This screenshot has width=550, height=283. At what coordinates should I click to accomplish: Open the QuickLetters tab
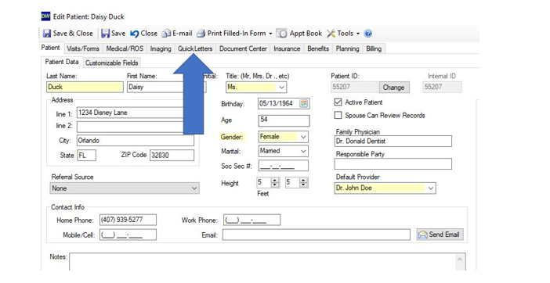pos(195,48)
